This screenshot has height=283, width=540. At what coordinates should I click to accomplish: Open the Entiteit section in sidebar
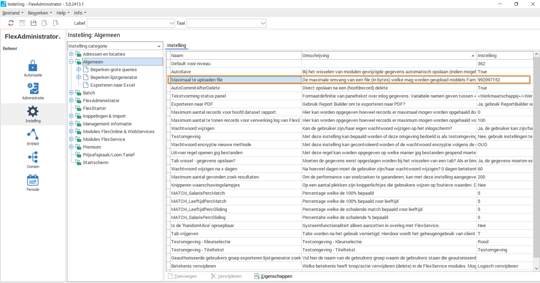coord(33,137)
